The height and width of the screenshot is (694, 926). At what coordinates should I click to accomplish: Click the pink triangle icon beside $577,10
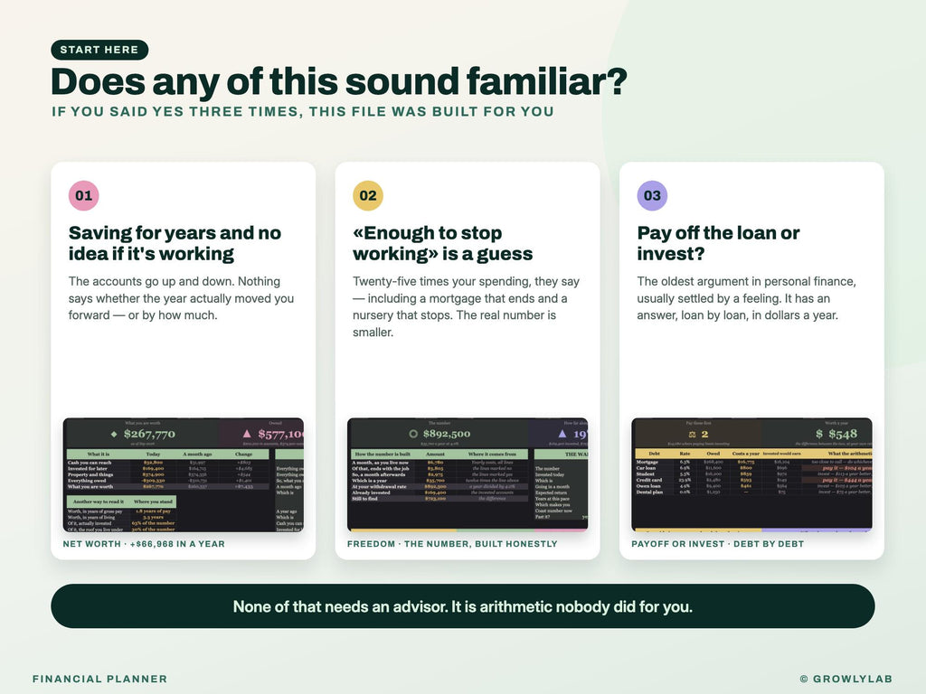pos(247,434)
